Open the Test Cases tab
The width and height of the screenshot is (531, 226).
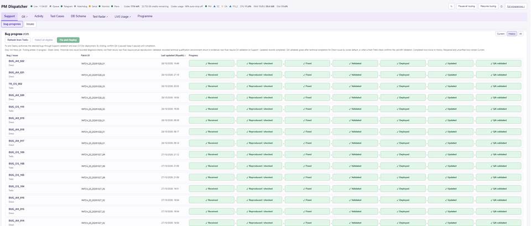(57, 16)
